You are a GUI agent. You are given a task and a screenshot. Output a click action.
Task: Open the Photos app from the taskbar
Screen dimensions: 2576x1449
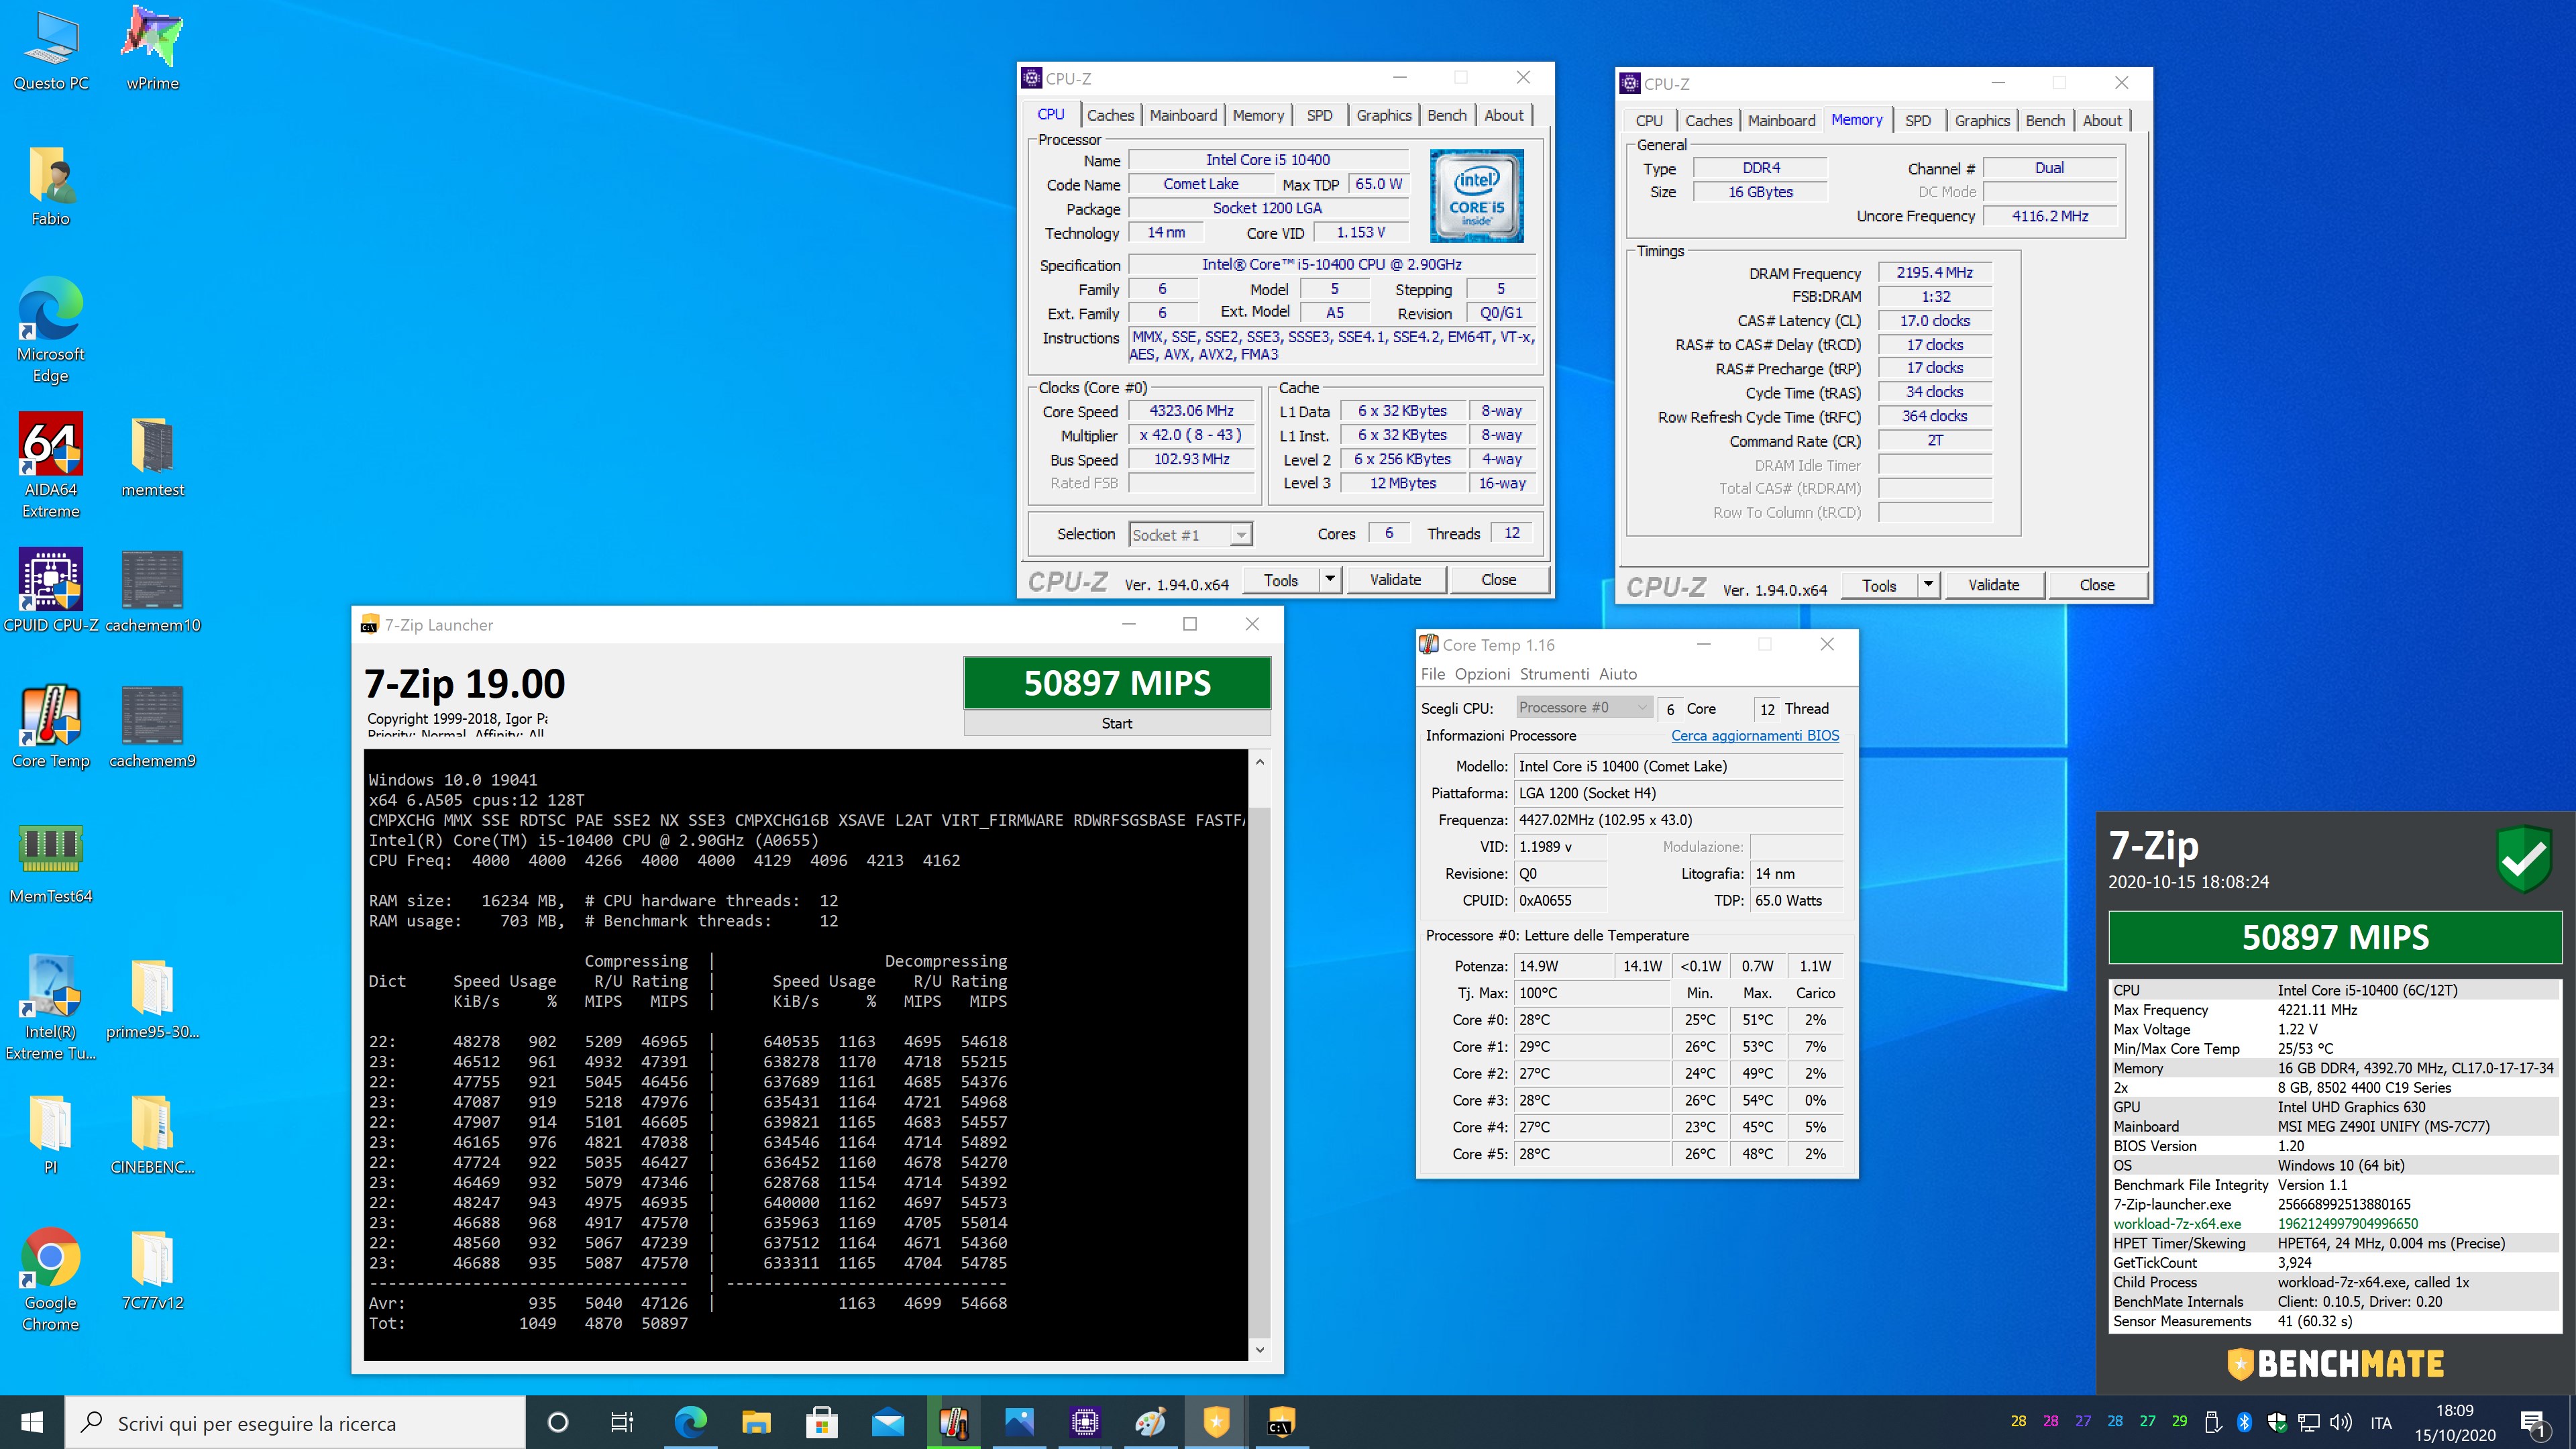coord(1019,1422)
